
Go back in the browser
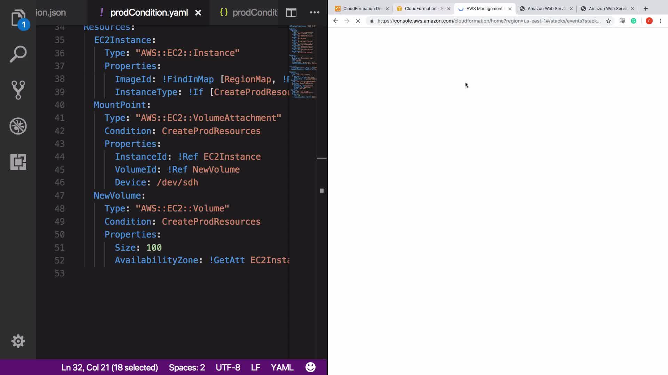pos(335,21)
